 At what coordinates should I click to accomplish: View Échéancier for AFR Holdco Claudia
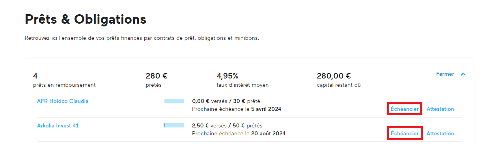click(x=405, y=109)
